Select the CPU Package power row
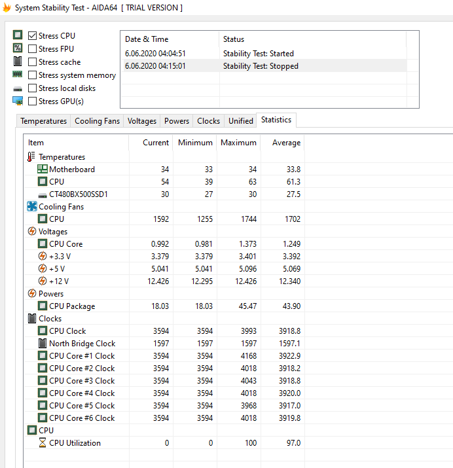 (164, 306)
